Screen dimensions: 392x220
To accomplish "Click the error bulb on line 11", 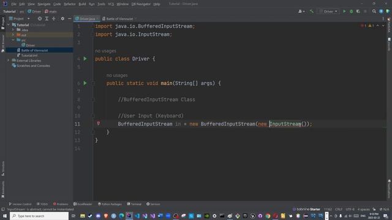I will 98,123.
